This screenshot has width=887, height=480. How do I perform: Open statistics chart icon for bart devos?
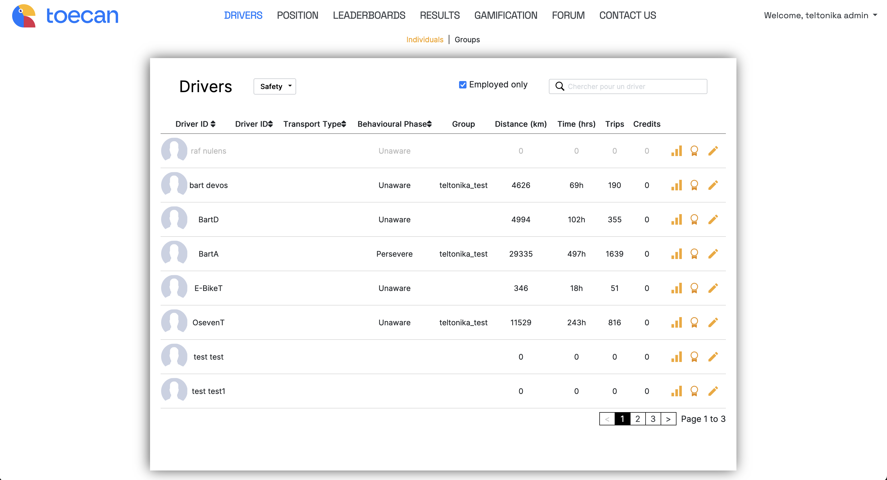click(x=676, y=185)
